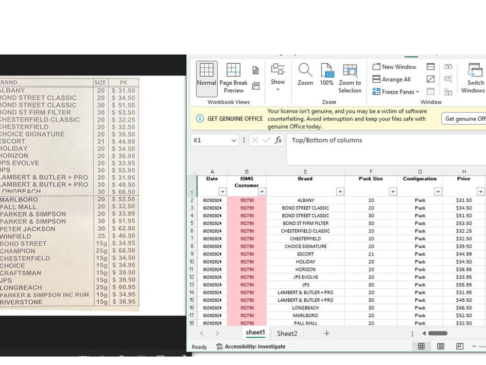Add a new sheet with plus button
Screen dimensions: 486x365
click(327, 333)
